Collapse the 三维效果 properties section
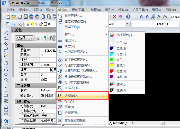Viewport: 180px width, 129px height. [36, 86]
